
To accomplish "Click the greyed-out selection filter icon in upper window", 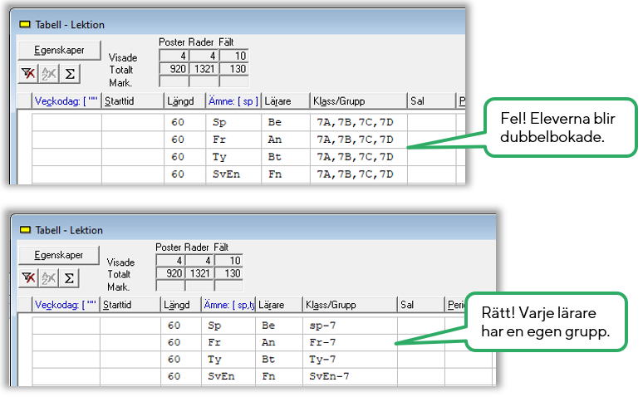I will click(49, 74).
